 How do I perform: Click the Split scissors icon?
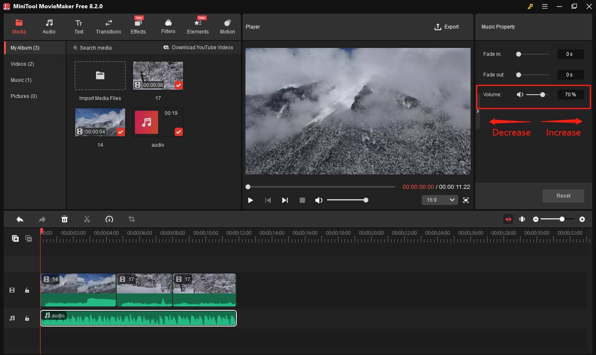click(87, 219)
